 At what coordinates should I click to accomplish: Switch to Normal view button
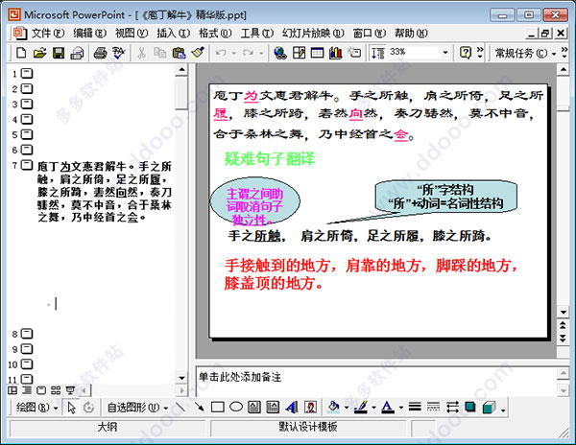tap(12, 390)
